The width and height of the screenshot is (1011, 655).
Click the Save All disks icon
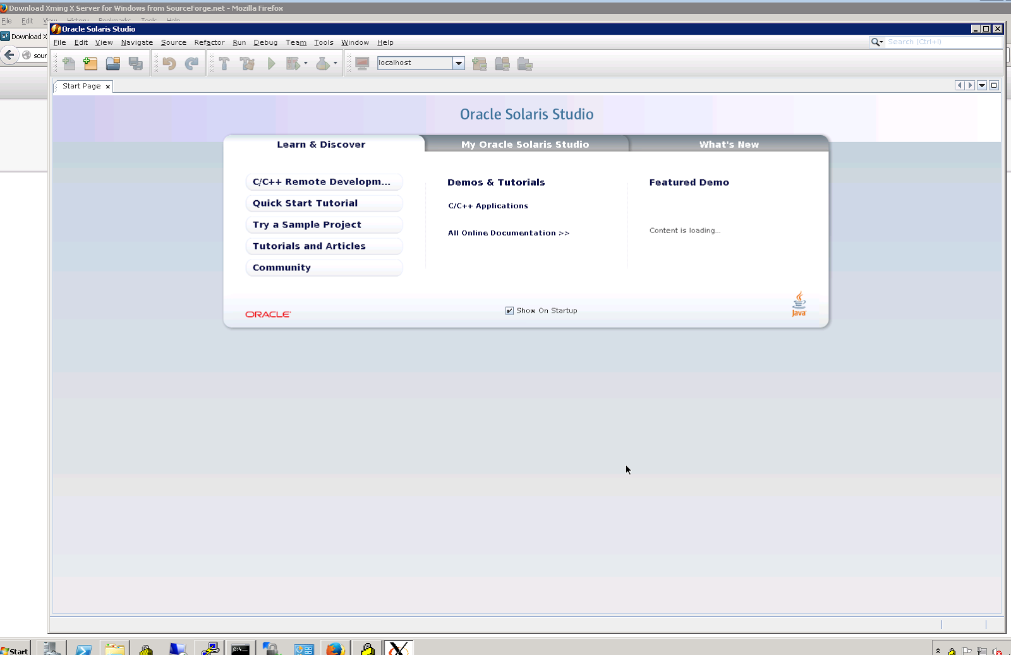coord(136,63)
